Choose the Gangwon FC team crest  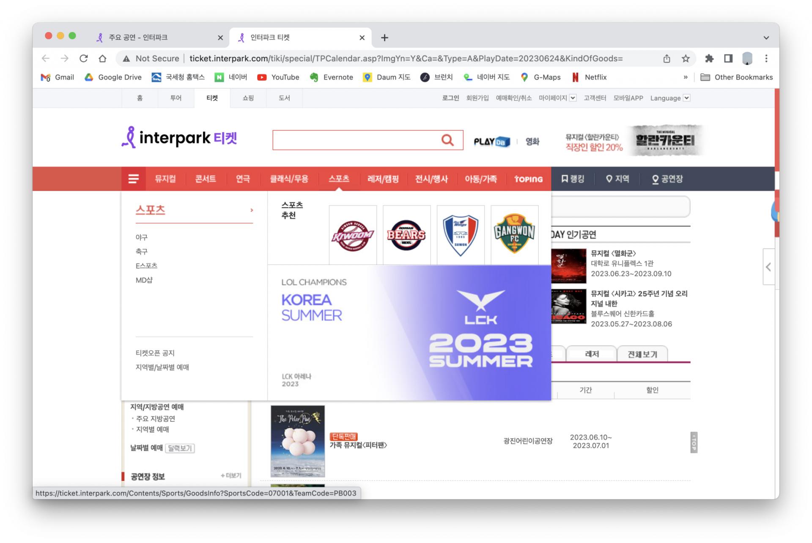point(514,235)
